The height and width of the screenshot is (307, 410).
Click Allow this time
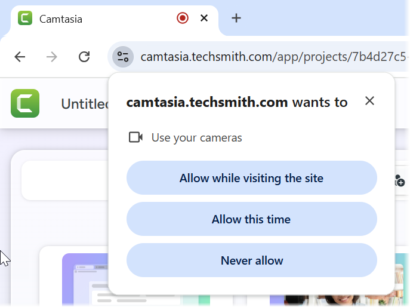[x=251, y=219]
